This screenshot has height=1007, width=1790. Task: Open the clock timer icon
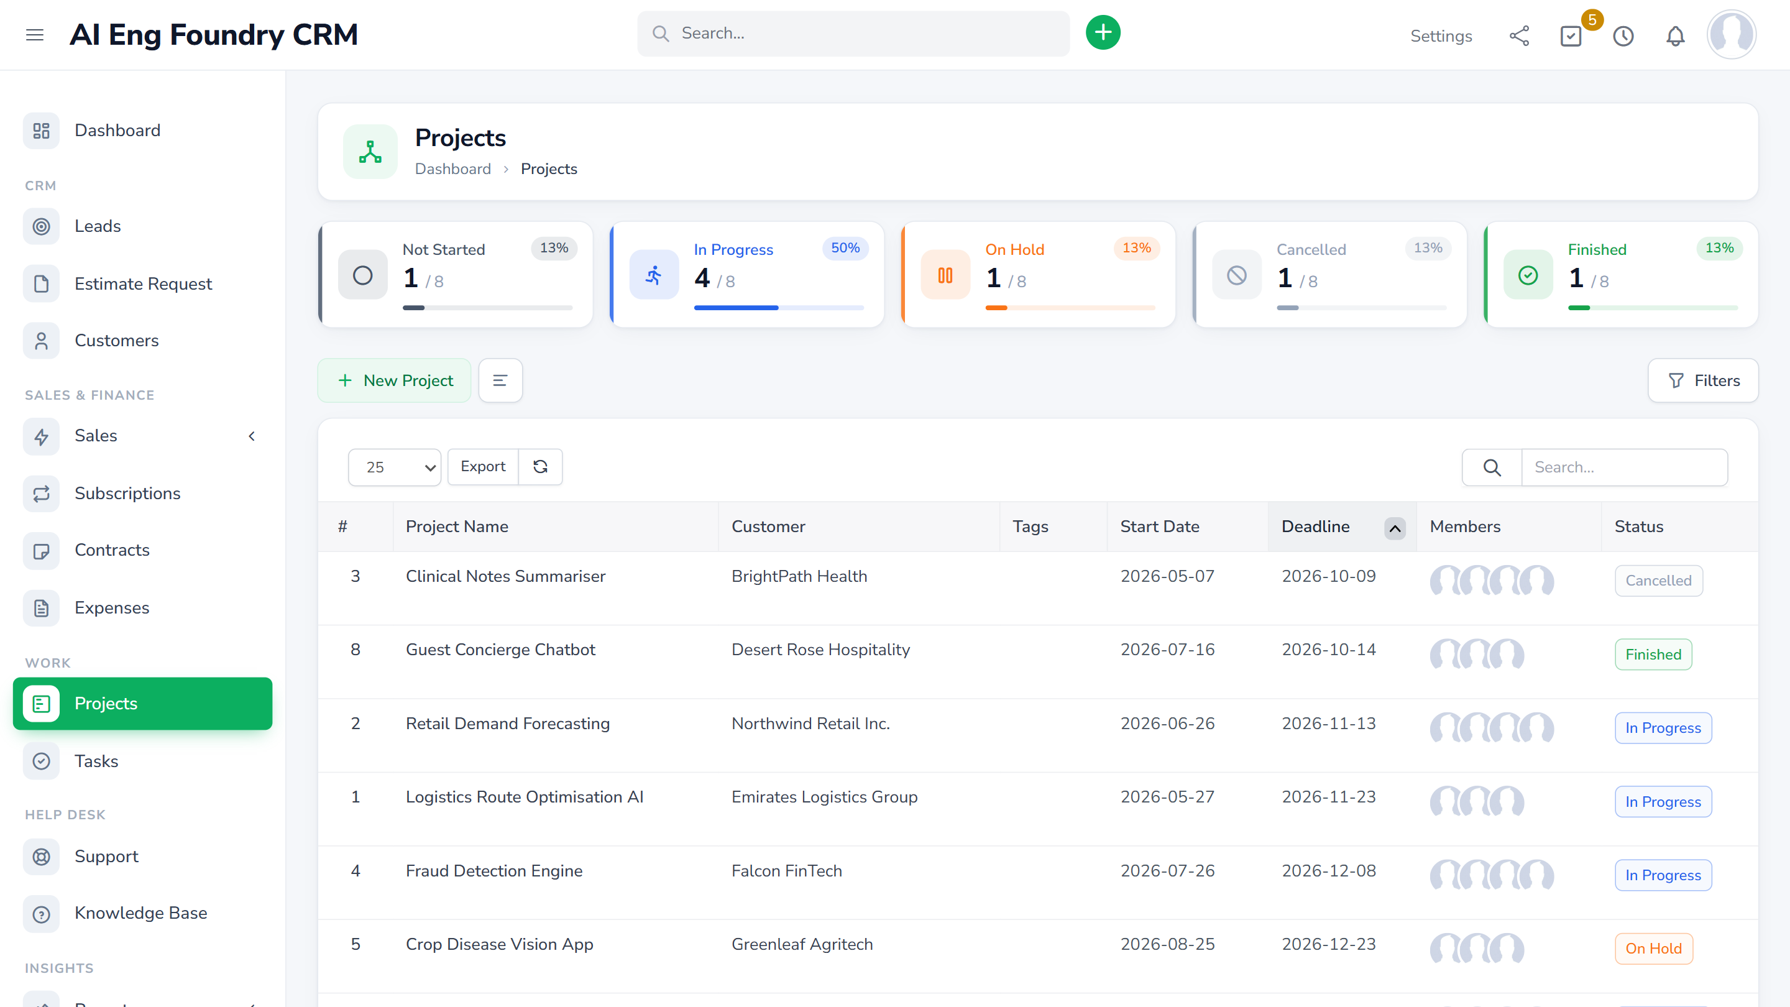tap(1623, 35)
